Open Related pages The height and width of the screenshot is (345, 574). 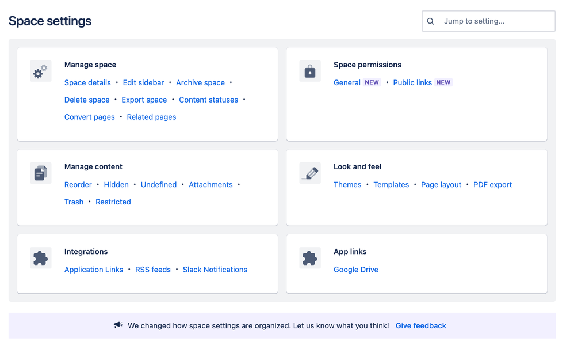[152, 117]
